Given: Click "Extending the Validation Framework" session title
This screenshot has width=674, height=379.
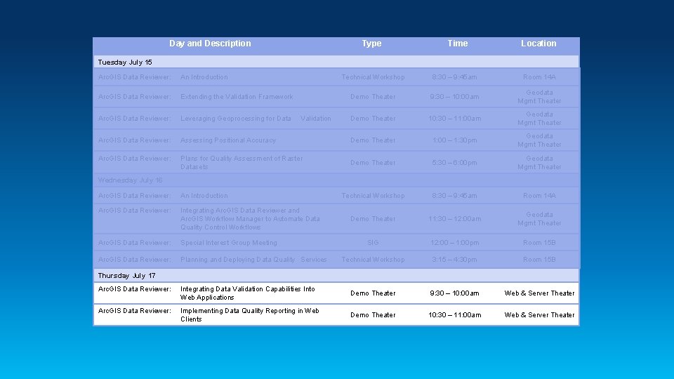Looking at the screenshot, I should click(237, 97).
